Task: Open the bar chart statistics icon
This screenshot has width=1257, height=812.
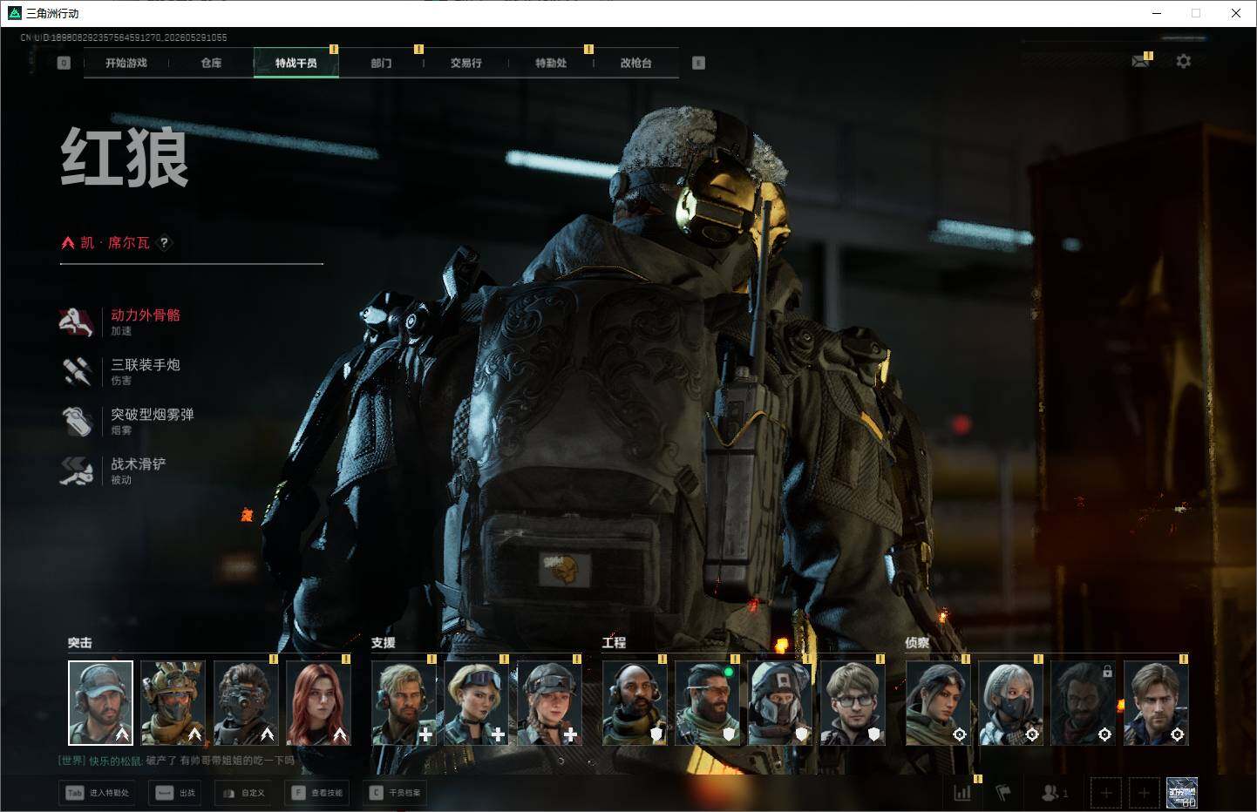Action: pyautogui.click(x=962, y=793)
